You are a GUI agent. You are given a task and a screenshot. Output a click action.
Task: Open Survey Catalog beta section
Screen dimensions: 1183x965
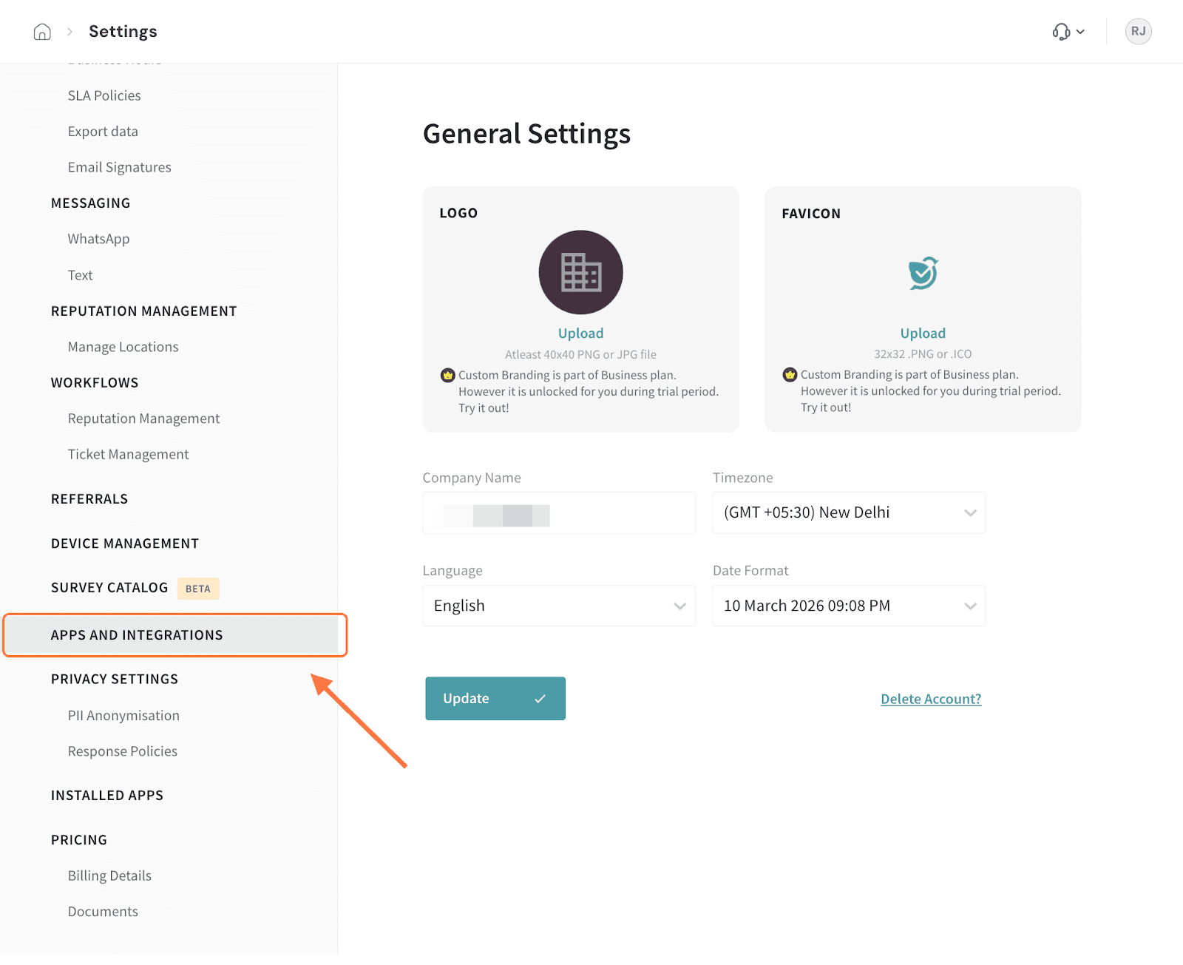tap(109, 588)
